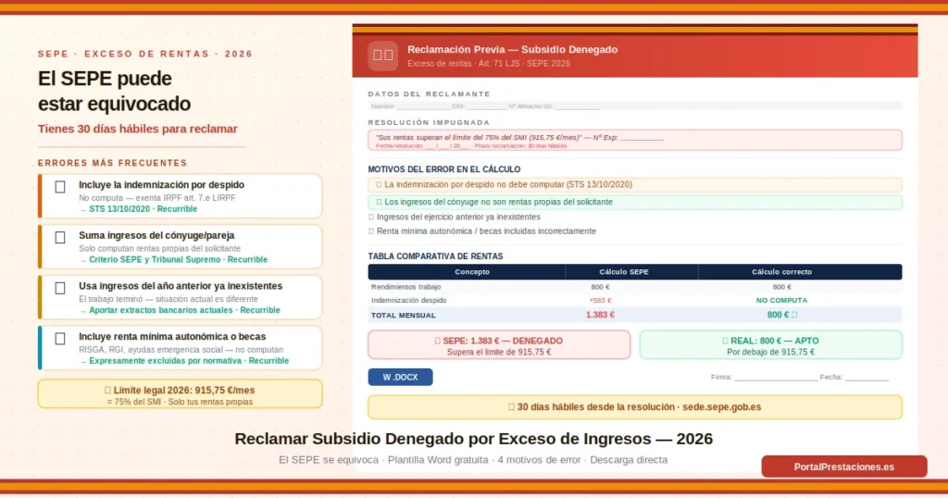Tick 'Los ingresos del cónyuge no son rentas propias'
Viewport: 948px width, 498px height.
pyautogui.click(x=379, y=202)
